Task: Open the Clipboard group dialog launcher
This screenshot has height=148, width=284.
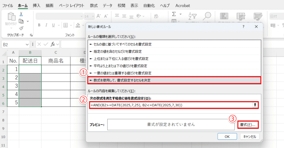Action: [31, 35]
